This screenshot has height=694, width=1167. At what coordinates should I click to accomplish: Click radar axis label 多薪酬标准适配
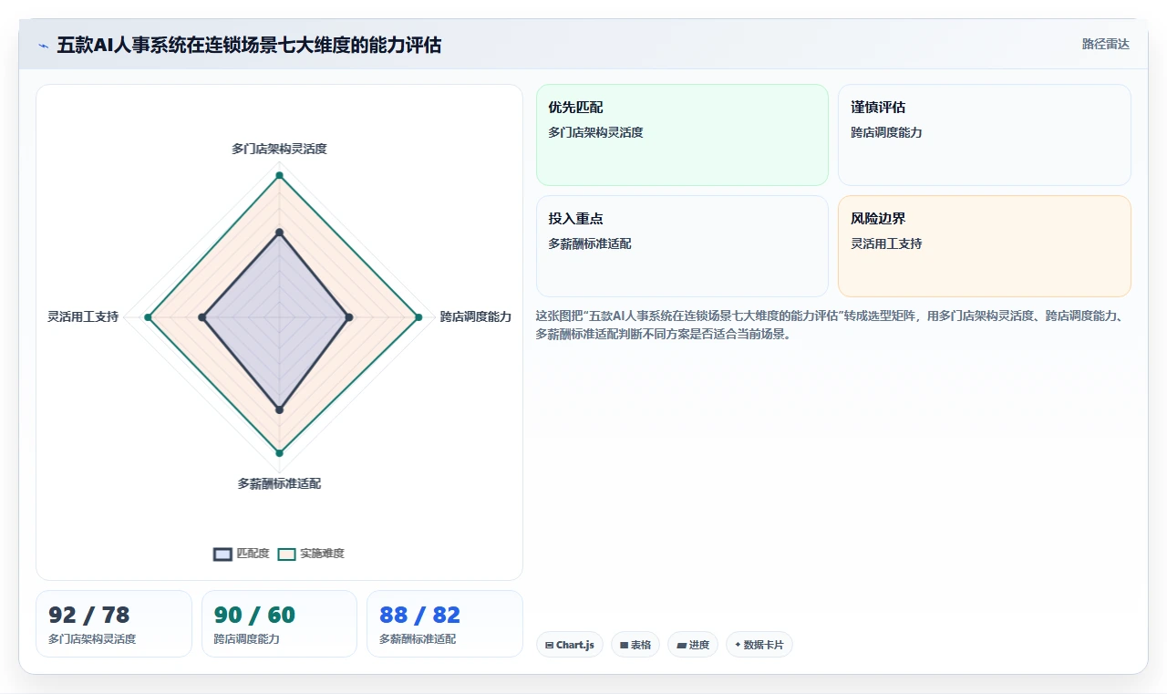pos(279,483)
